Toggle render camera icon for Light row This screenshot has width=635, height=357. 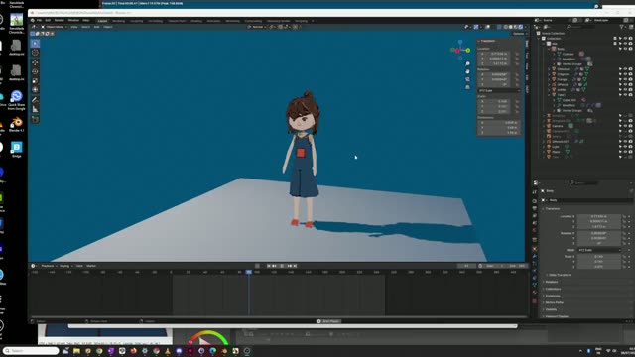pyautogui.click(x=631, y=147)
